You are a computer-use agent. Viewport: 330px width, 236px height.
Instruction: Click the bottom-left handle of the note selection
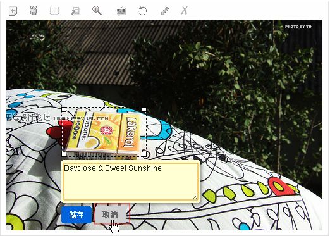pos(64,154)
